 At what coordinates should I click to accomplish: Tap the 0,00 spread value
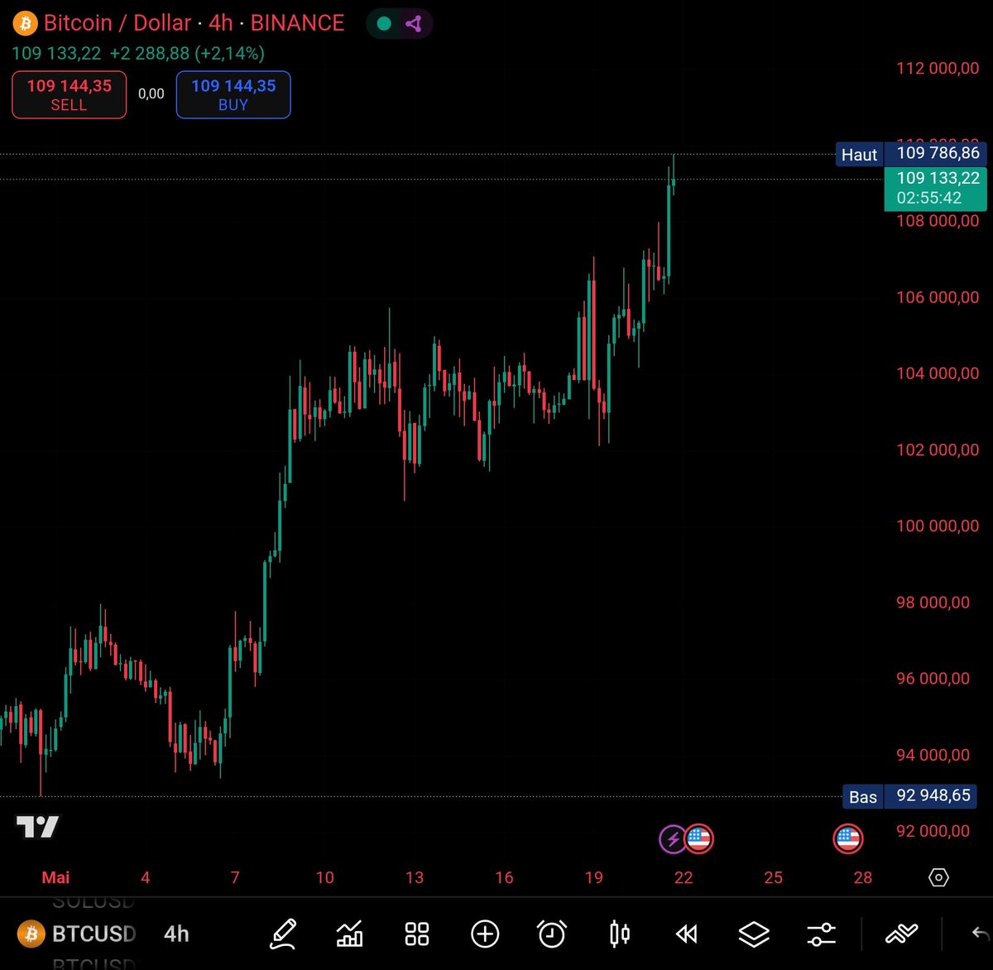point(151,94)
